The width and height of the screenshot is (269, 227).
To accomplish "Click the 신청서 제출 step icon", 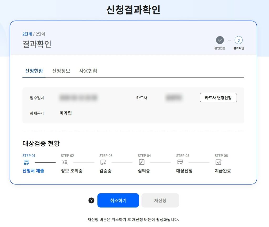I will (26, 162).
